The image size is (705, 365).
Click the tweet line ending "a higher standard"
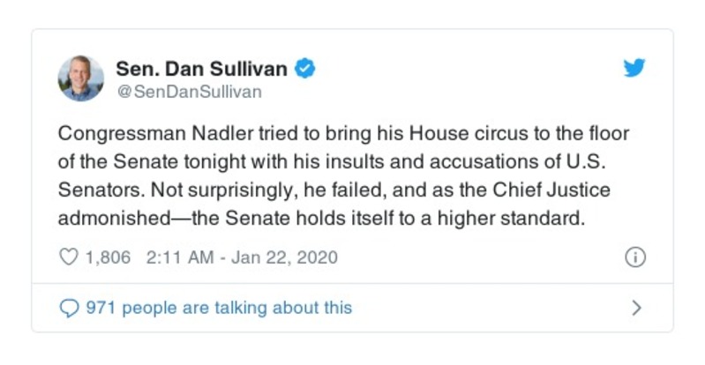322,219
